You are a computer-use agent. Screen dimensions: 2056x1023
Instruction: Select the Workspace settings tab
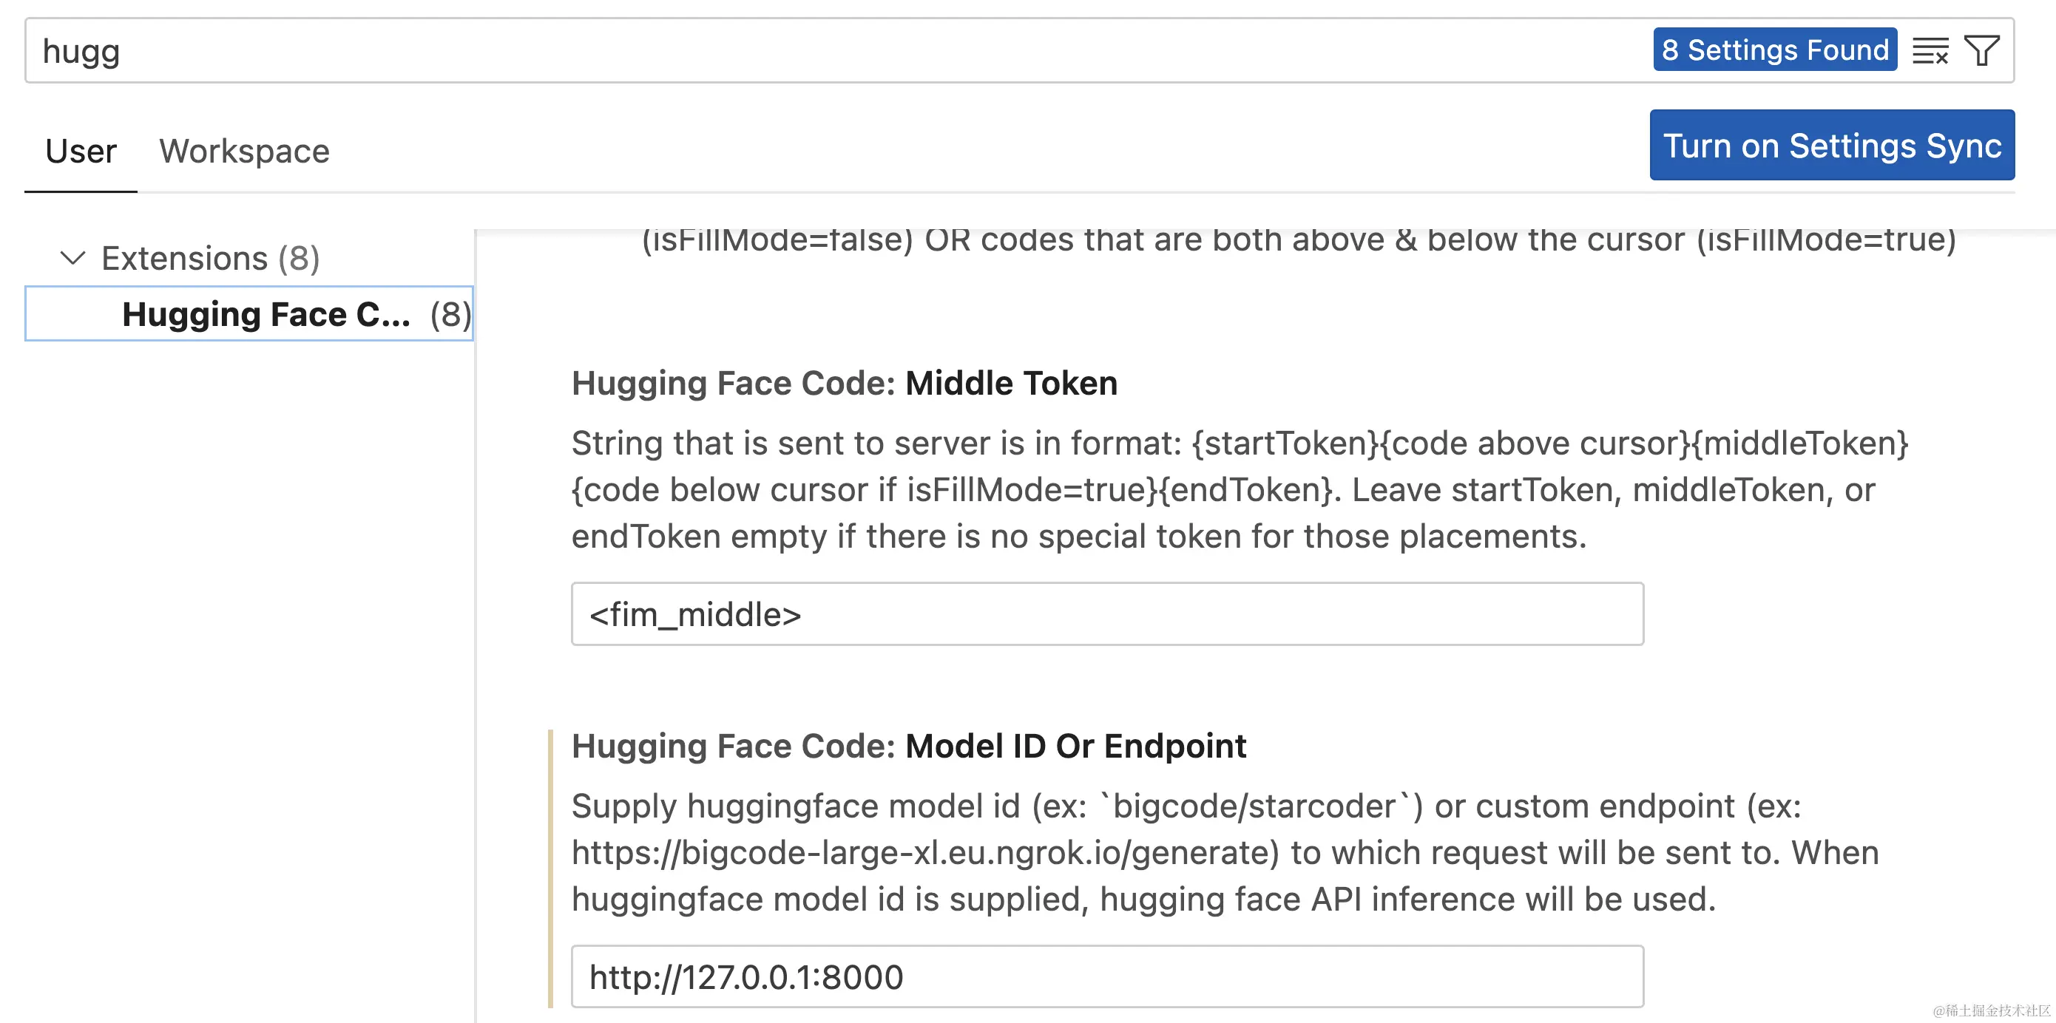tap(244, 151)
